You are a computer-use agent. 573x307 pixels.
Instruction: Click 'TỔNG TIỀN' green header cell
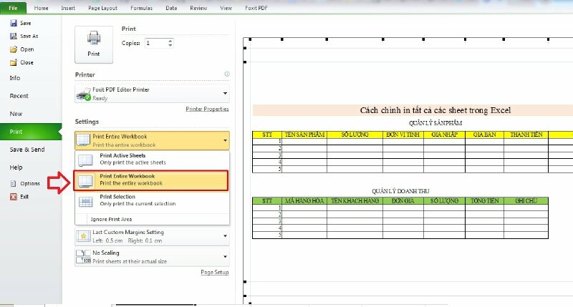pyautogui.click(x=485, y=201)
